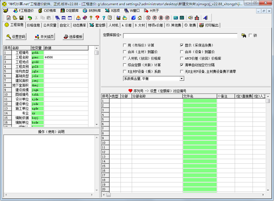This screenshot has width=274, height=201.
Task: Click the 设置密码 button
Action: coord(16,37)
